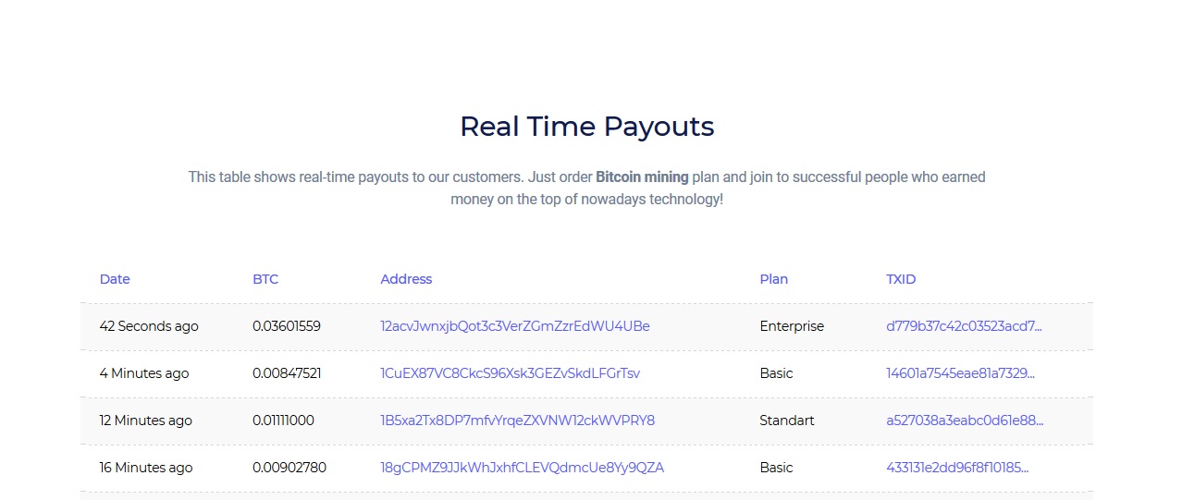Viewport: 1182px width, 500px height.
Task: Open address link starting with 18gCPMZ9JJk
Action: pyautogui.click(x=522, y=468)
